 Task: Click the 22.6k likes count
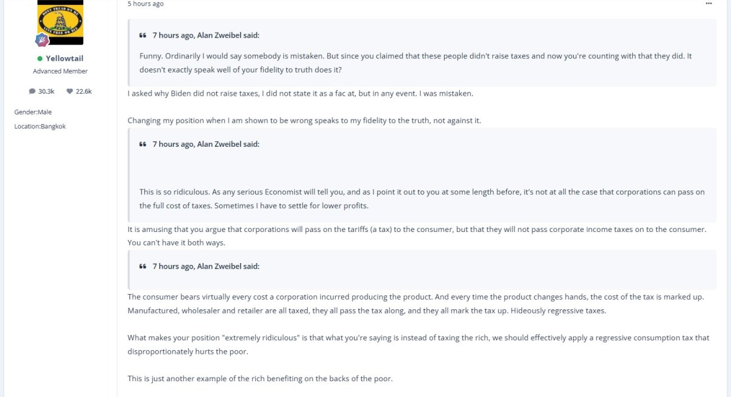[x=84, y=91]
